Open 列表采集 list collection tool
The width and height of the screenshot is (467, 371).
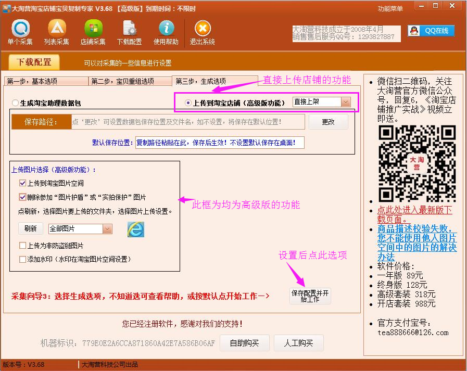tap(57, 32)
